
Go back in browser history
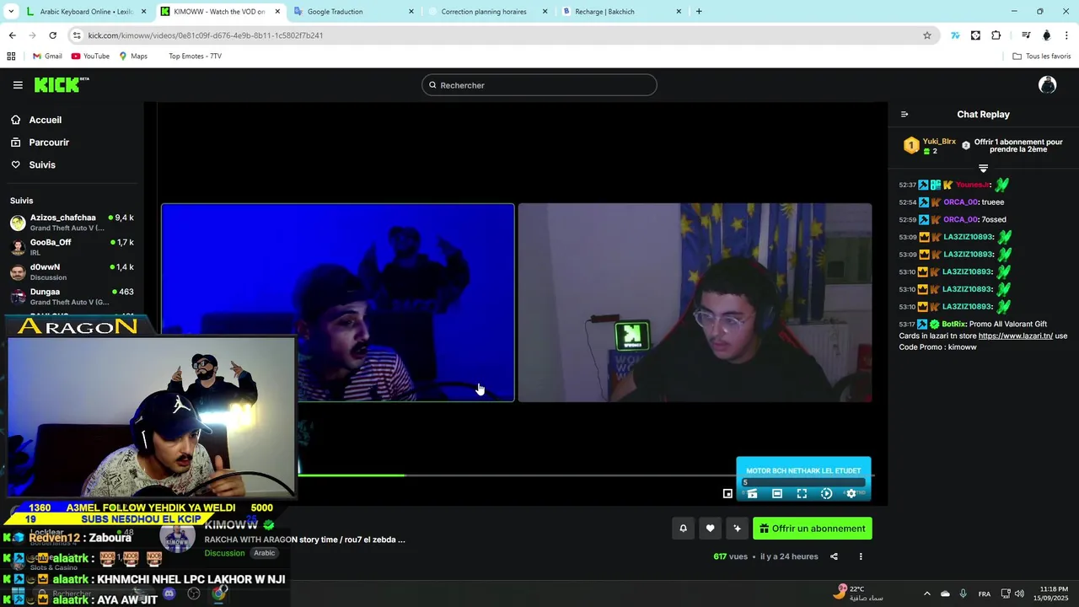12,35
